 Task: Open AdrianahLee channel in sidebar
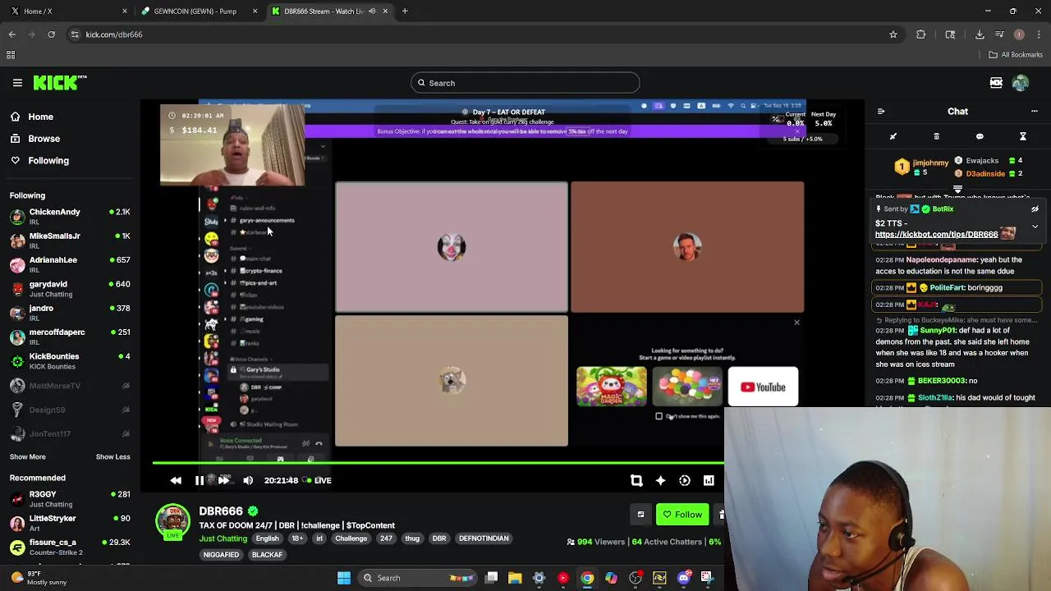click(70, 264)
